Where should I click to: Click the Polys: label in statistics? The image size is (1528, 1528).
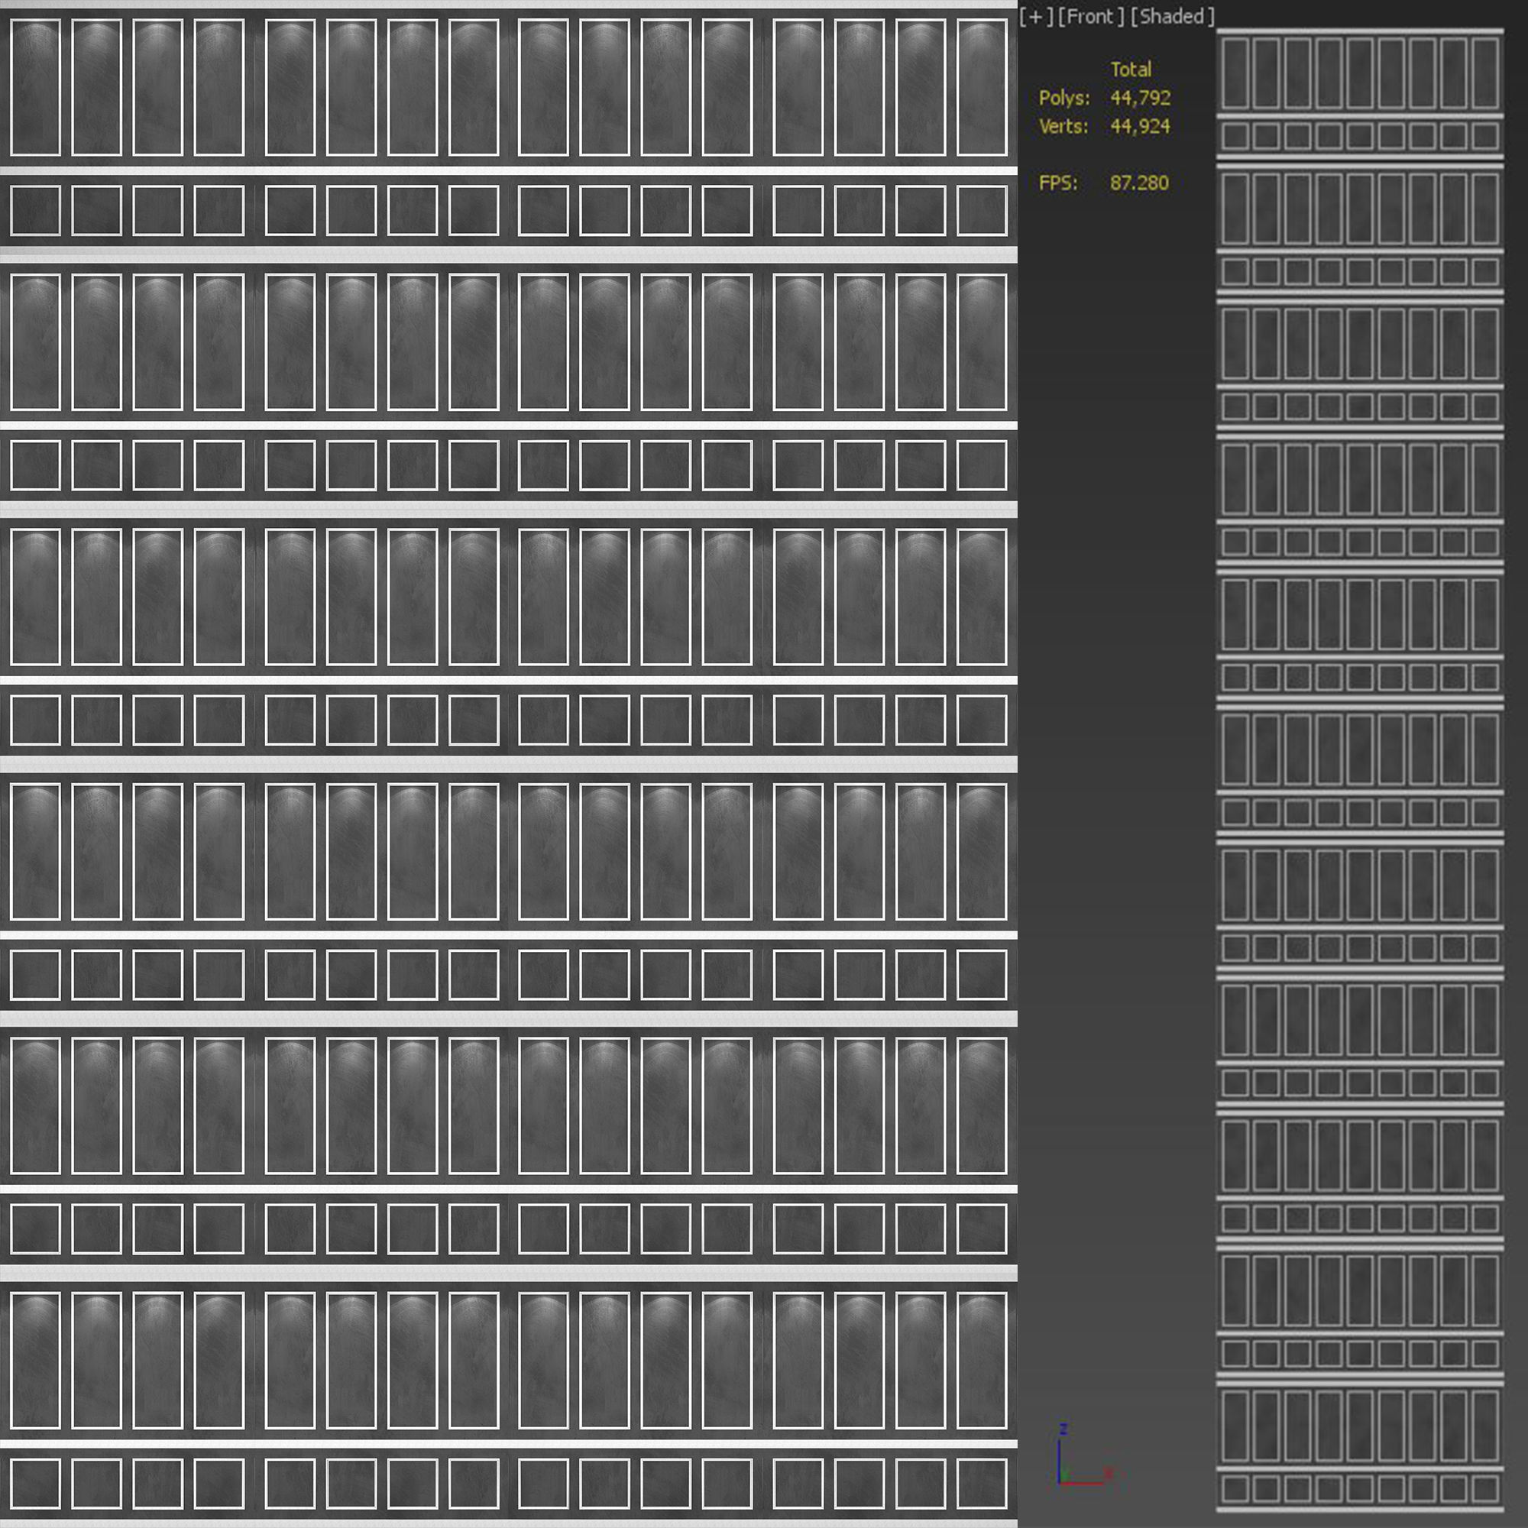click(1063, 98)
